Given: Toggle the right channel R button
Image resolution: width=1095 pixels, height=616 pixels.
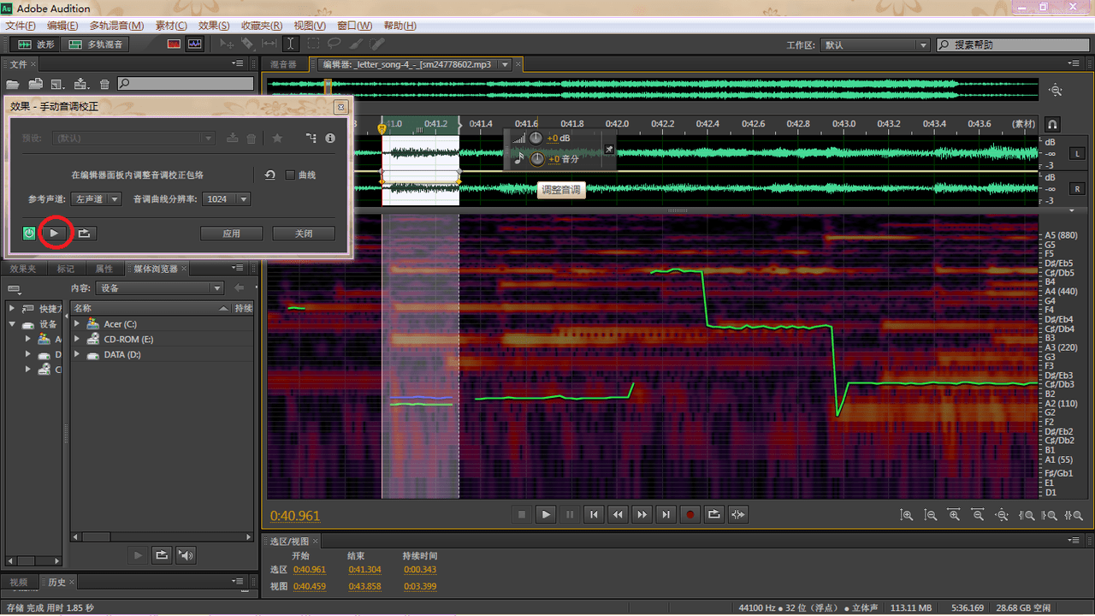Looking at the screenshot, I should 1077,189.
